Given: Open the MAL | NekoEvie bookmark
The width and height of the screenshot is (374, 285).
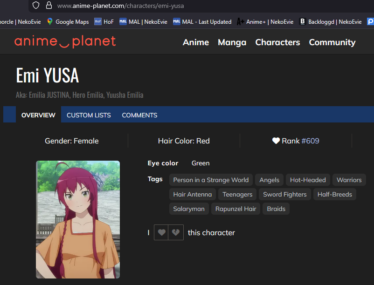Looking at the screenshot, I should (x=143, y=22).
